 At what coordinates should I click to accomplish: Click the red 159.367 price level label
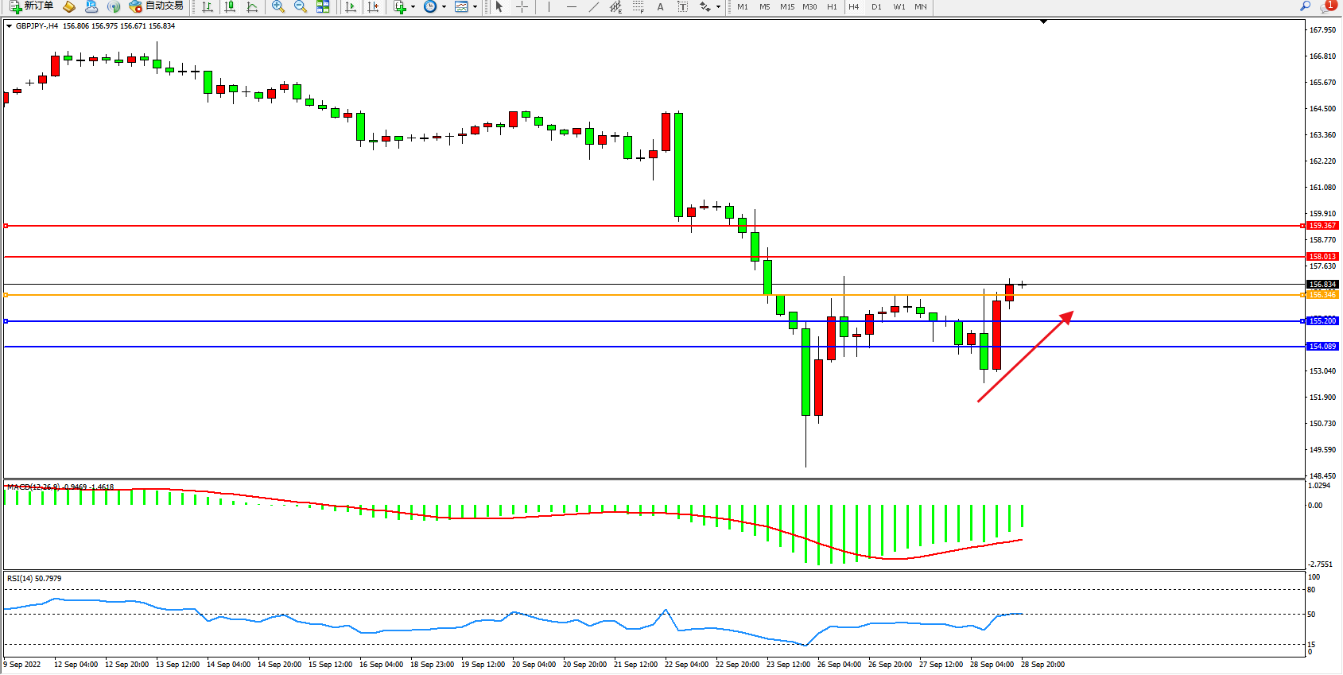[x=1322, y=226]
